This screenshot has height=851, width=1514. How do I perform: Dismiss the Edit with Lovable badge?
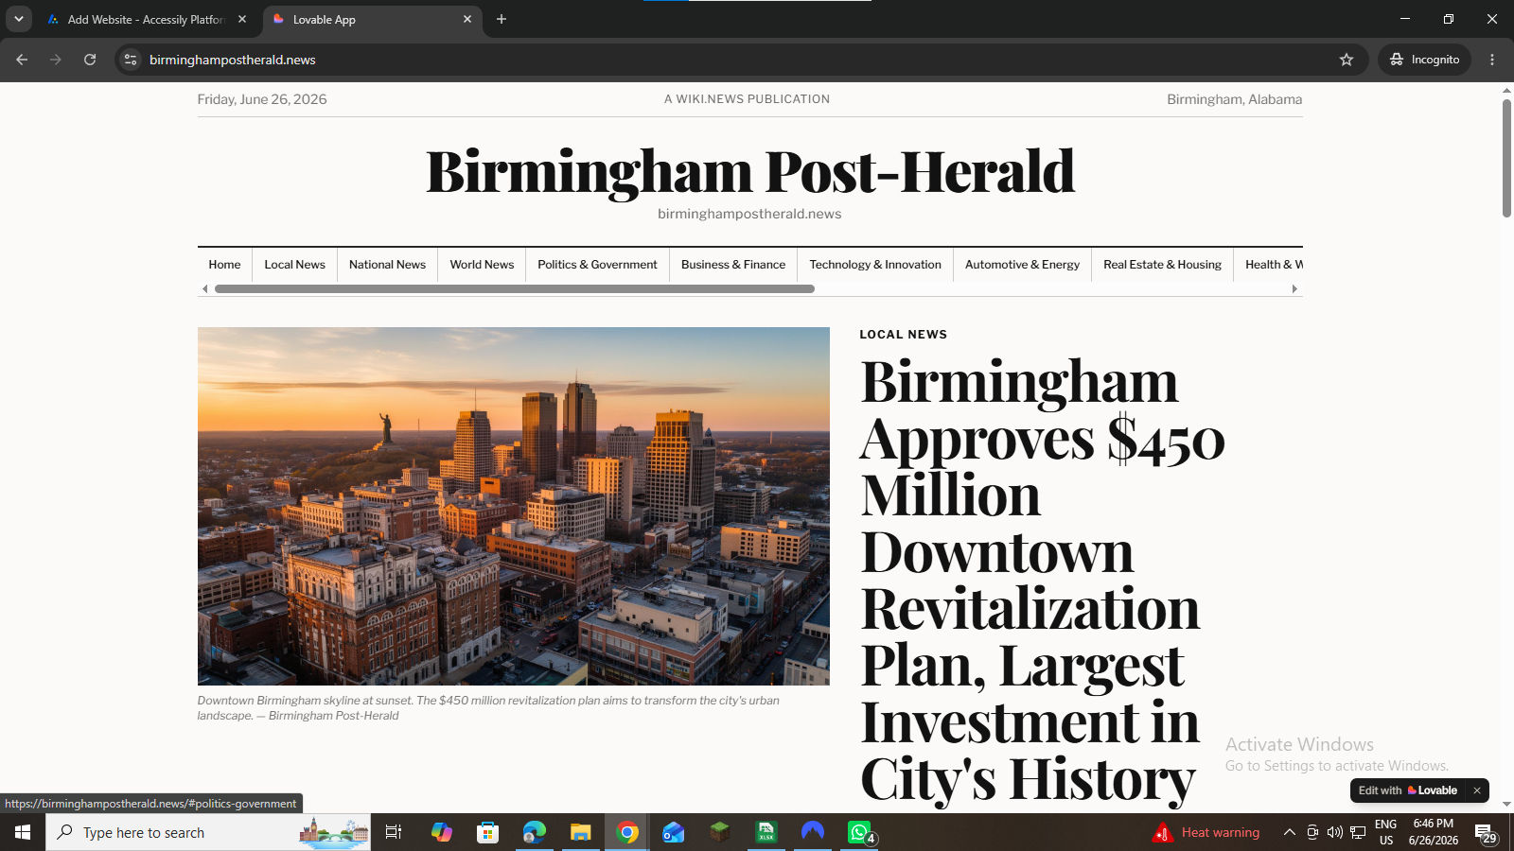click(x=1477, y=790)
